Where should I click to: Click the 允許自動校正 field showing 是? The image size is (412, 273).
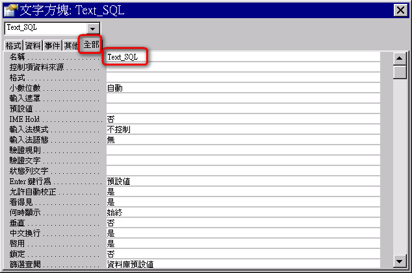tap(243, 192)
